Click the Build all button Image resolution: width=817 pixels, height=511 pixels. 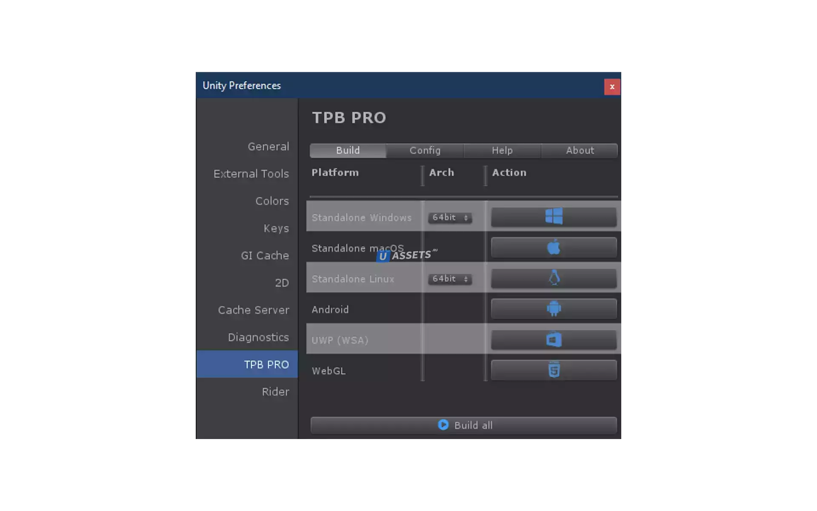pyautogui.click(x=463, y=425)
